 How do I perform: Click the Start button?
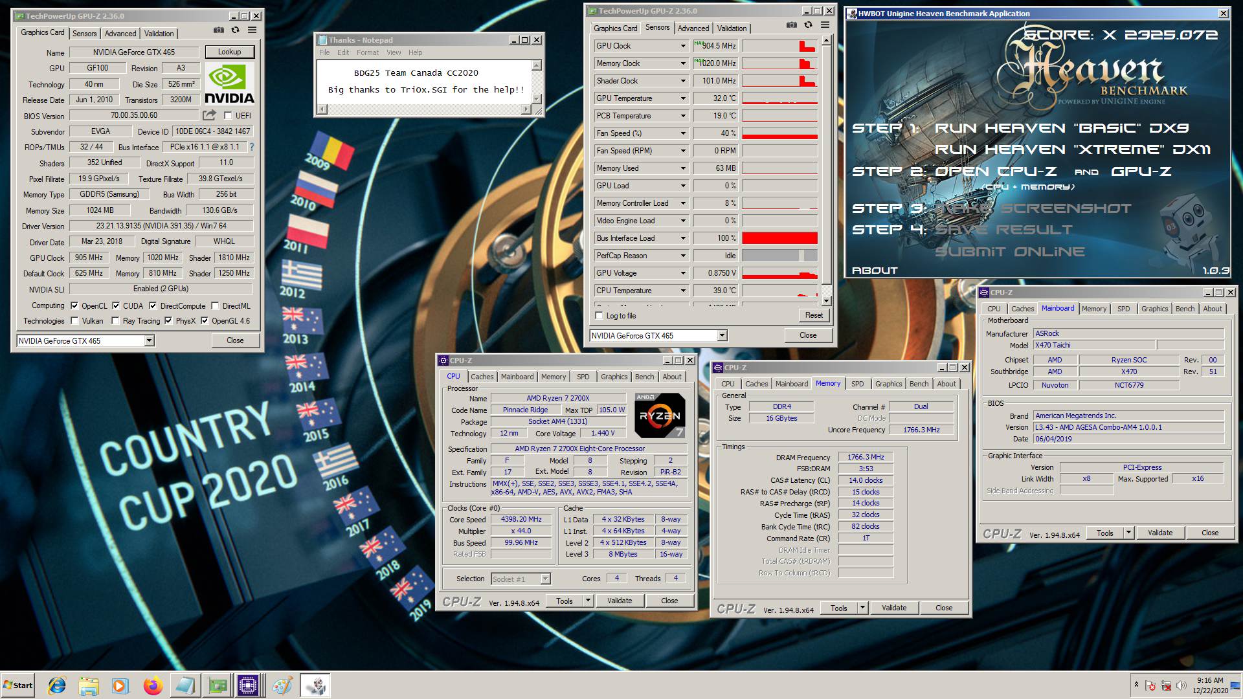[18, 685]
